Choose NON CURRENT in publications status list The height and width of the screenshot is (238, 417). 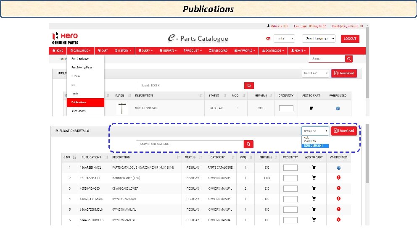pos(315,146)
